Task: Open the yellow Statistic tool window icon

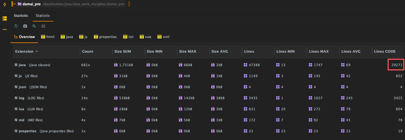Action: coord(5,18)
